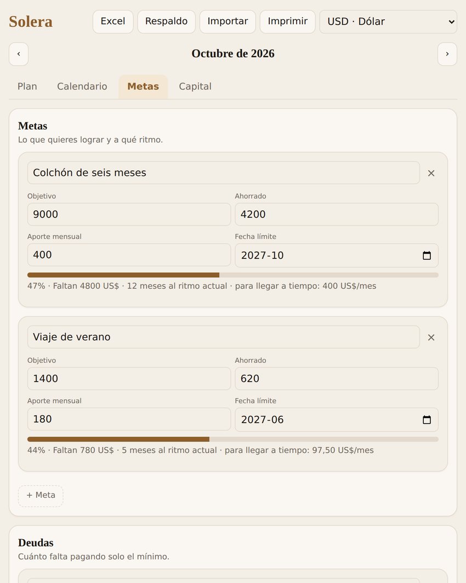This screenshot has height=583, width=466.
Task: Go to previous month arrow
Action: click(19, 54)
